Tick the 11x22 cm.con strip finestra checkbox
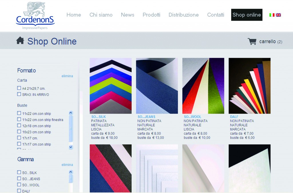The height and width of the screenshot is (193, 293). tap(19, 119)
